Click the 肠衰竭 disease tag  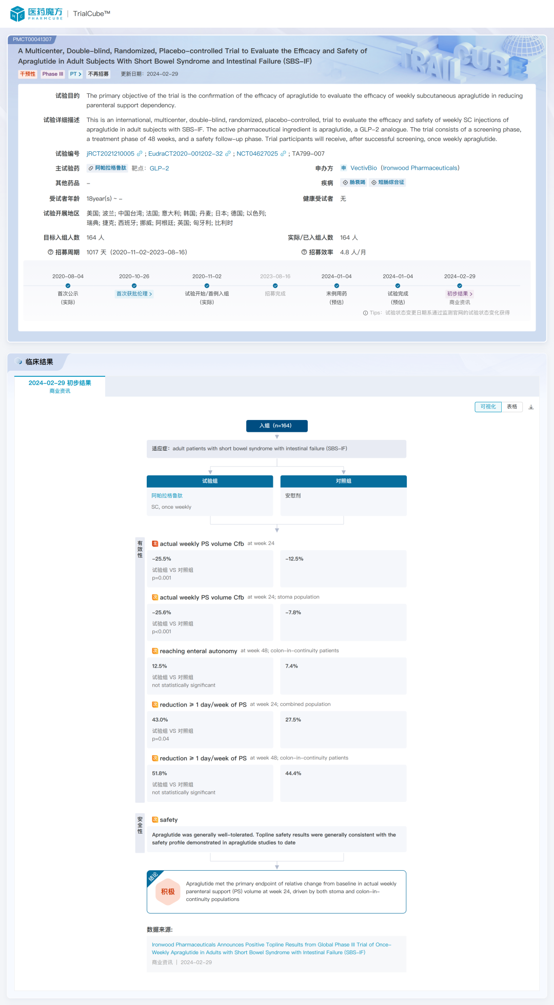coord(354,183)
